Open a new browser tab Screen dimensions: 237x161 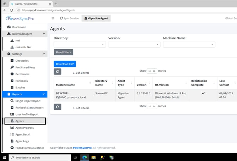click(x=56, y=4)
